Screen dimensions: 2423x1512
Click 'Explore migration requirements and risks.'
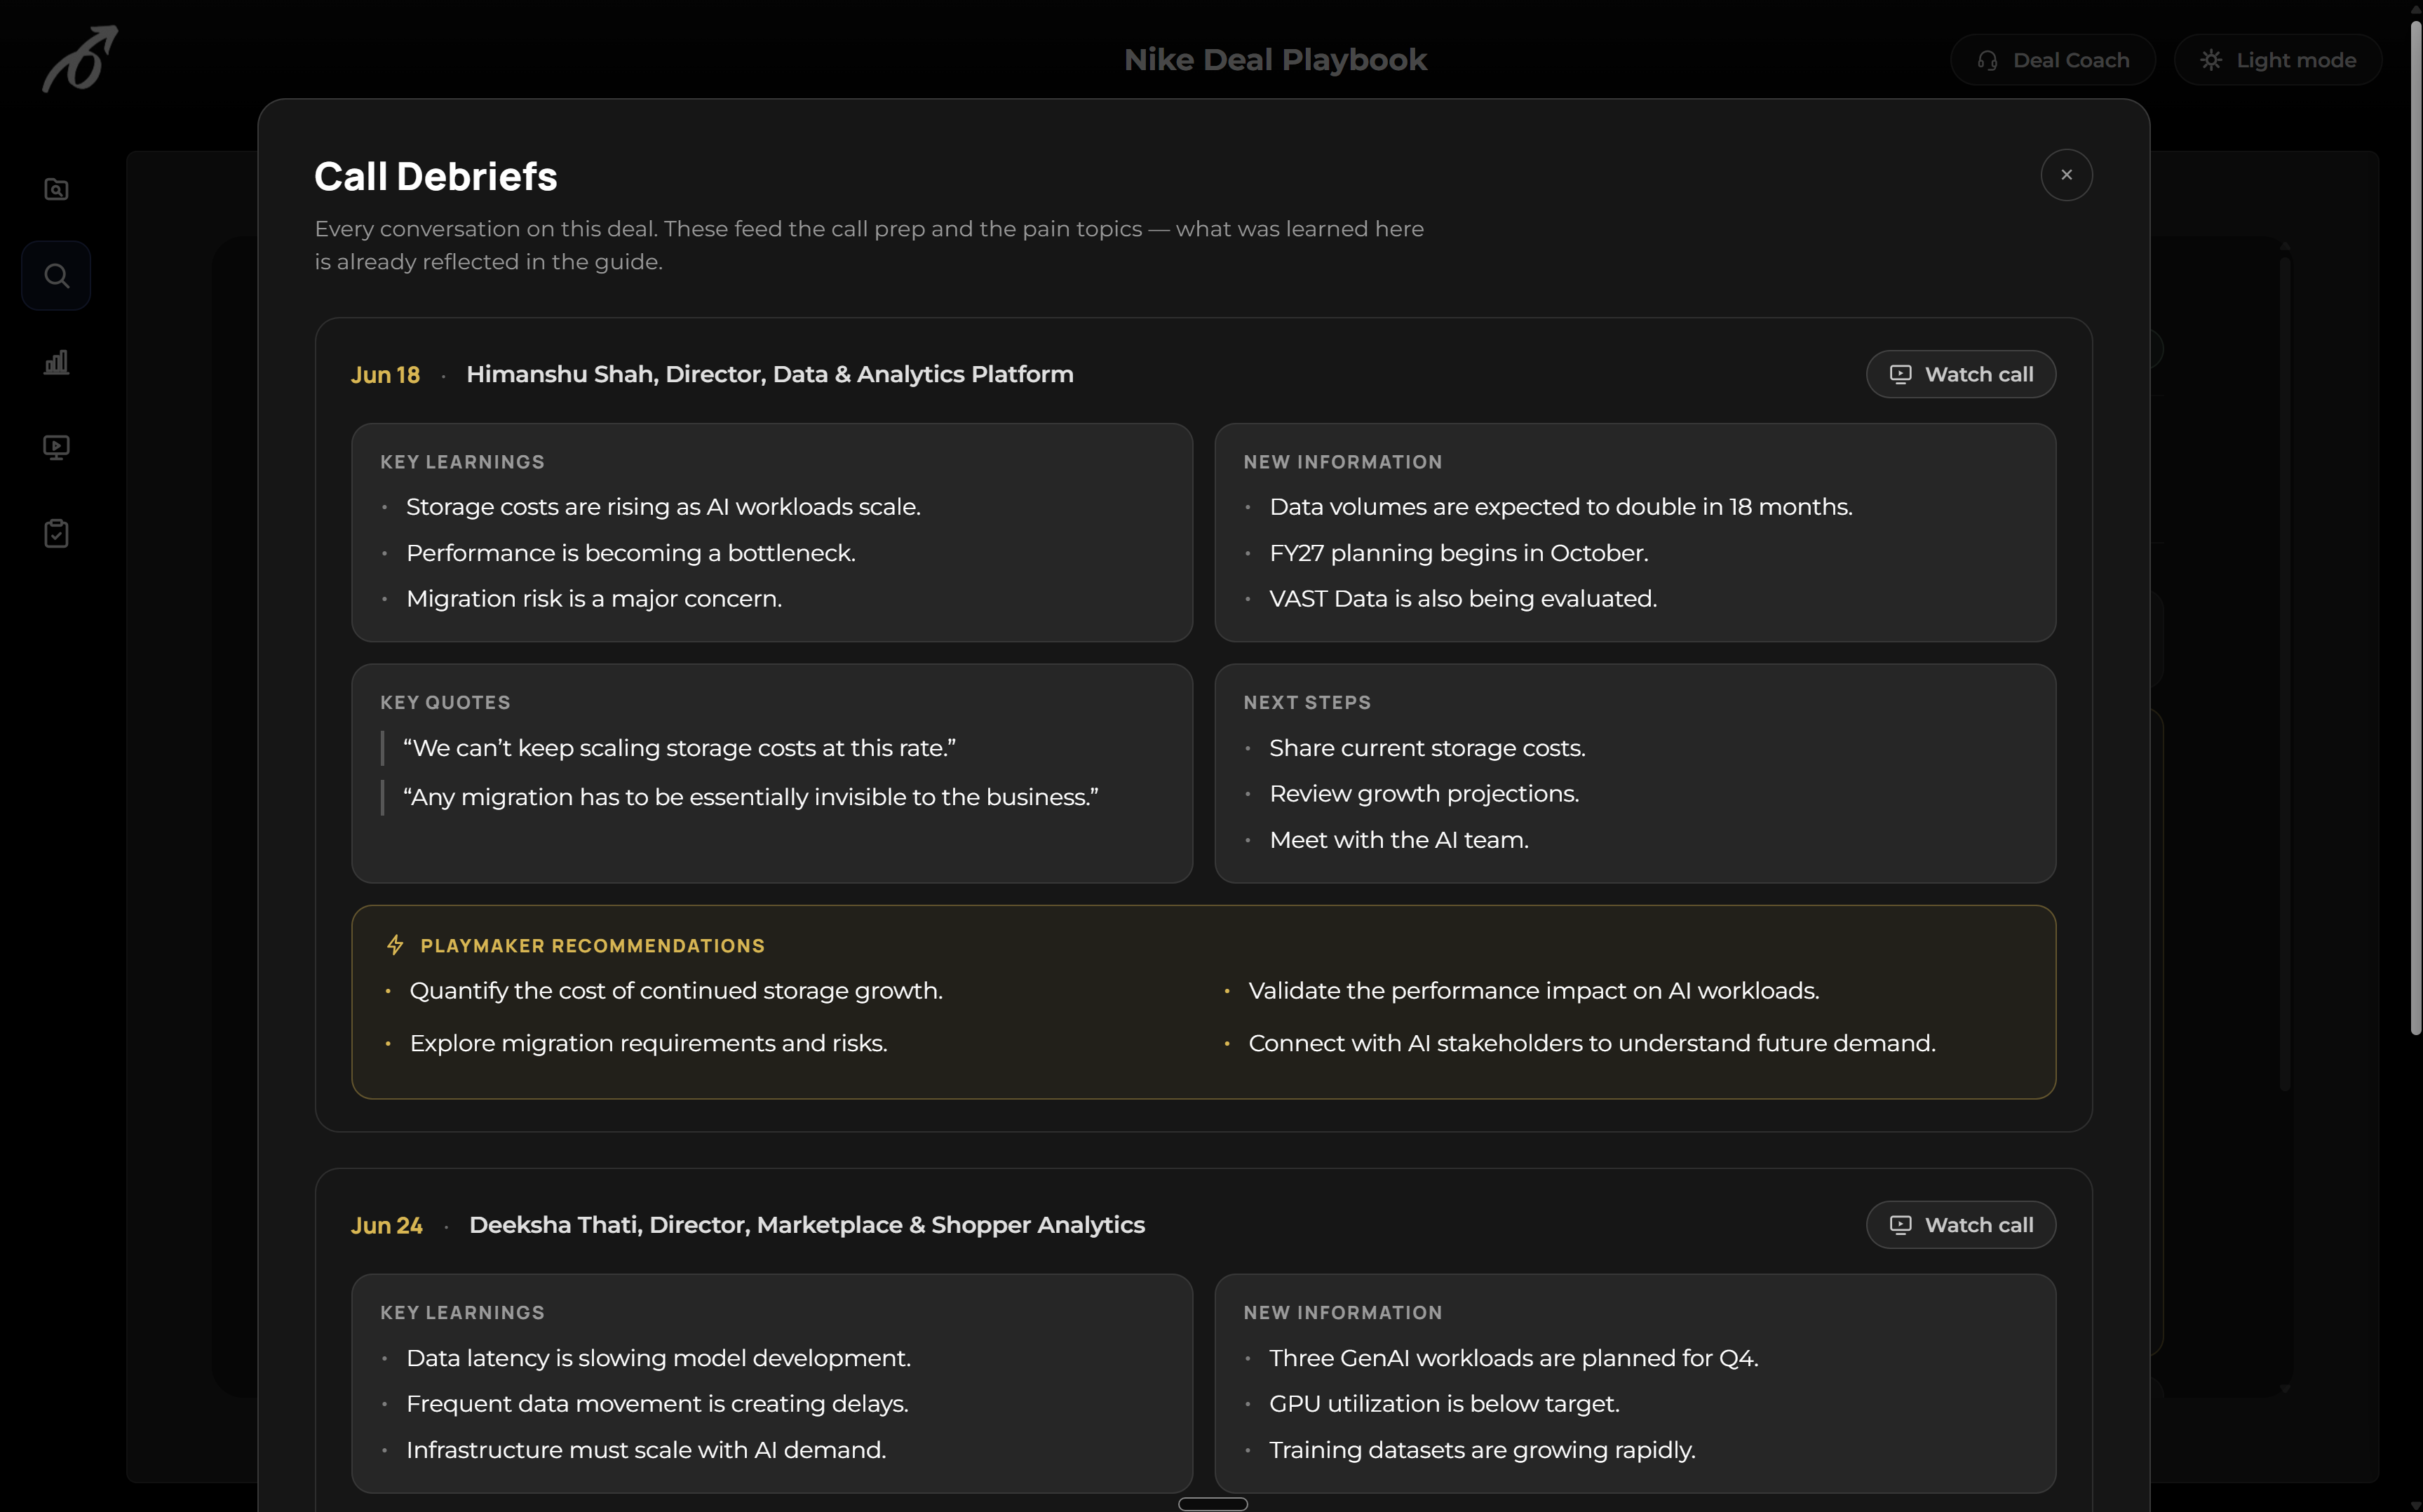pyautogui.click(x=648, y=1043)
